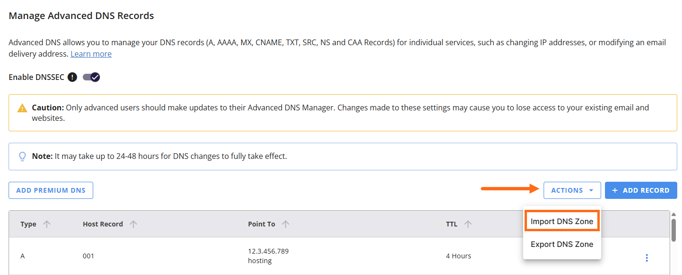Viewport: 682px width, 275px height.
Task: Click the Add Premium DNS button
Action: 51,190
